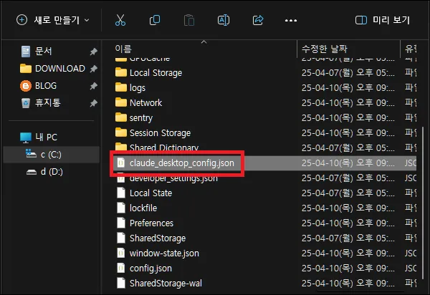Sort by the 이름 column header
The image size is (430, 295).
point(123,49)
